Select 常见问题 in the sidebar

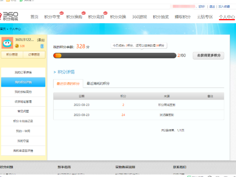(23, 111)
